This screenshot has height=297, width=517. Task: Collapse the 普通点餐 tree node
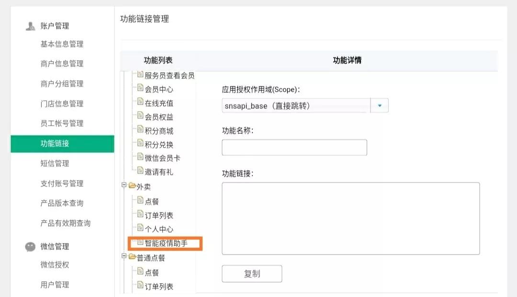click(124, 255)
